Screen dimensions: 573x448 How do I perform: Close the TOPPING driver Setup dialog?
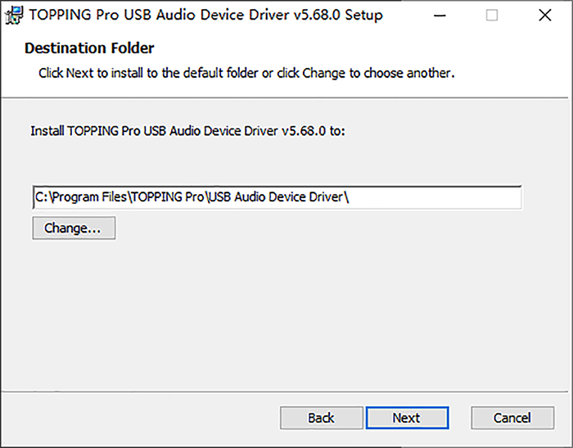[545, 16]
